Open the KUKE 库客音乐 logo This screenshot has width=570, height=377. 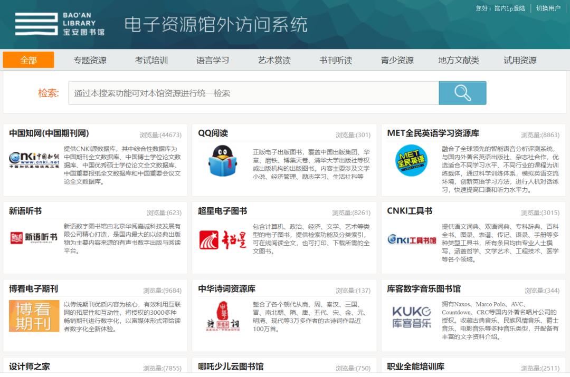click(412, 316)
